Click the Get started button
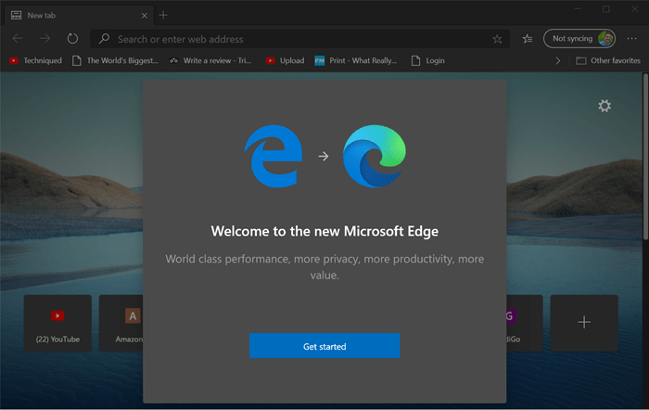 pos(324,346)
